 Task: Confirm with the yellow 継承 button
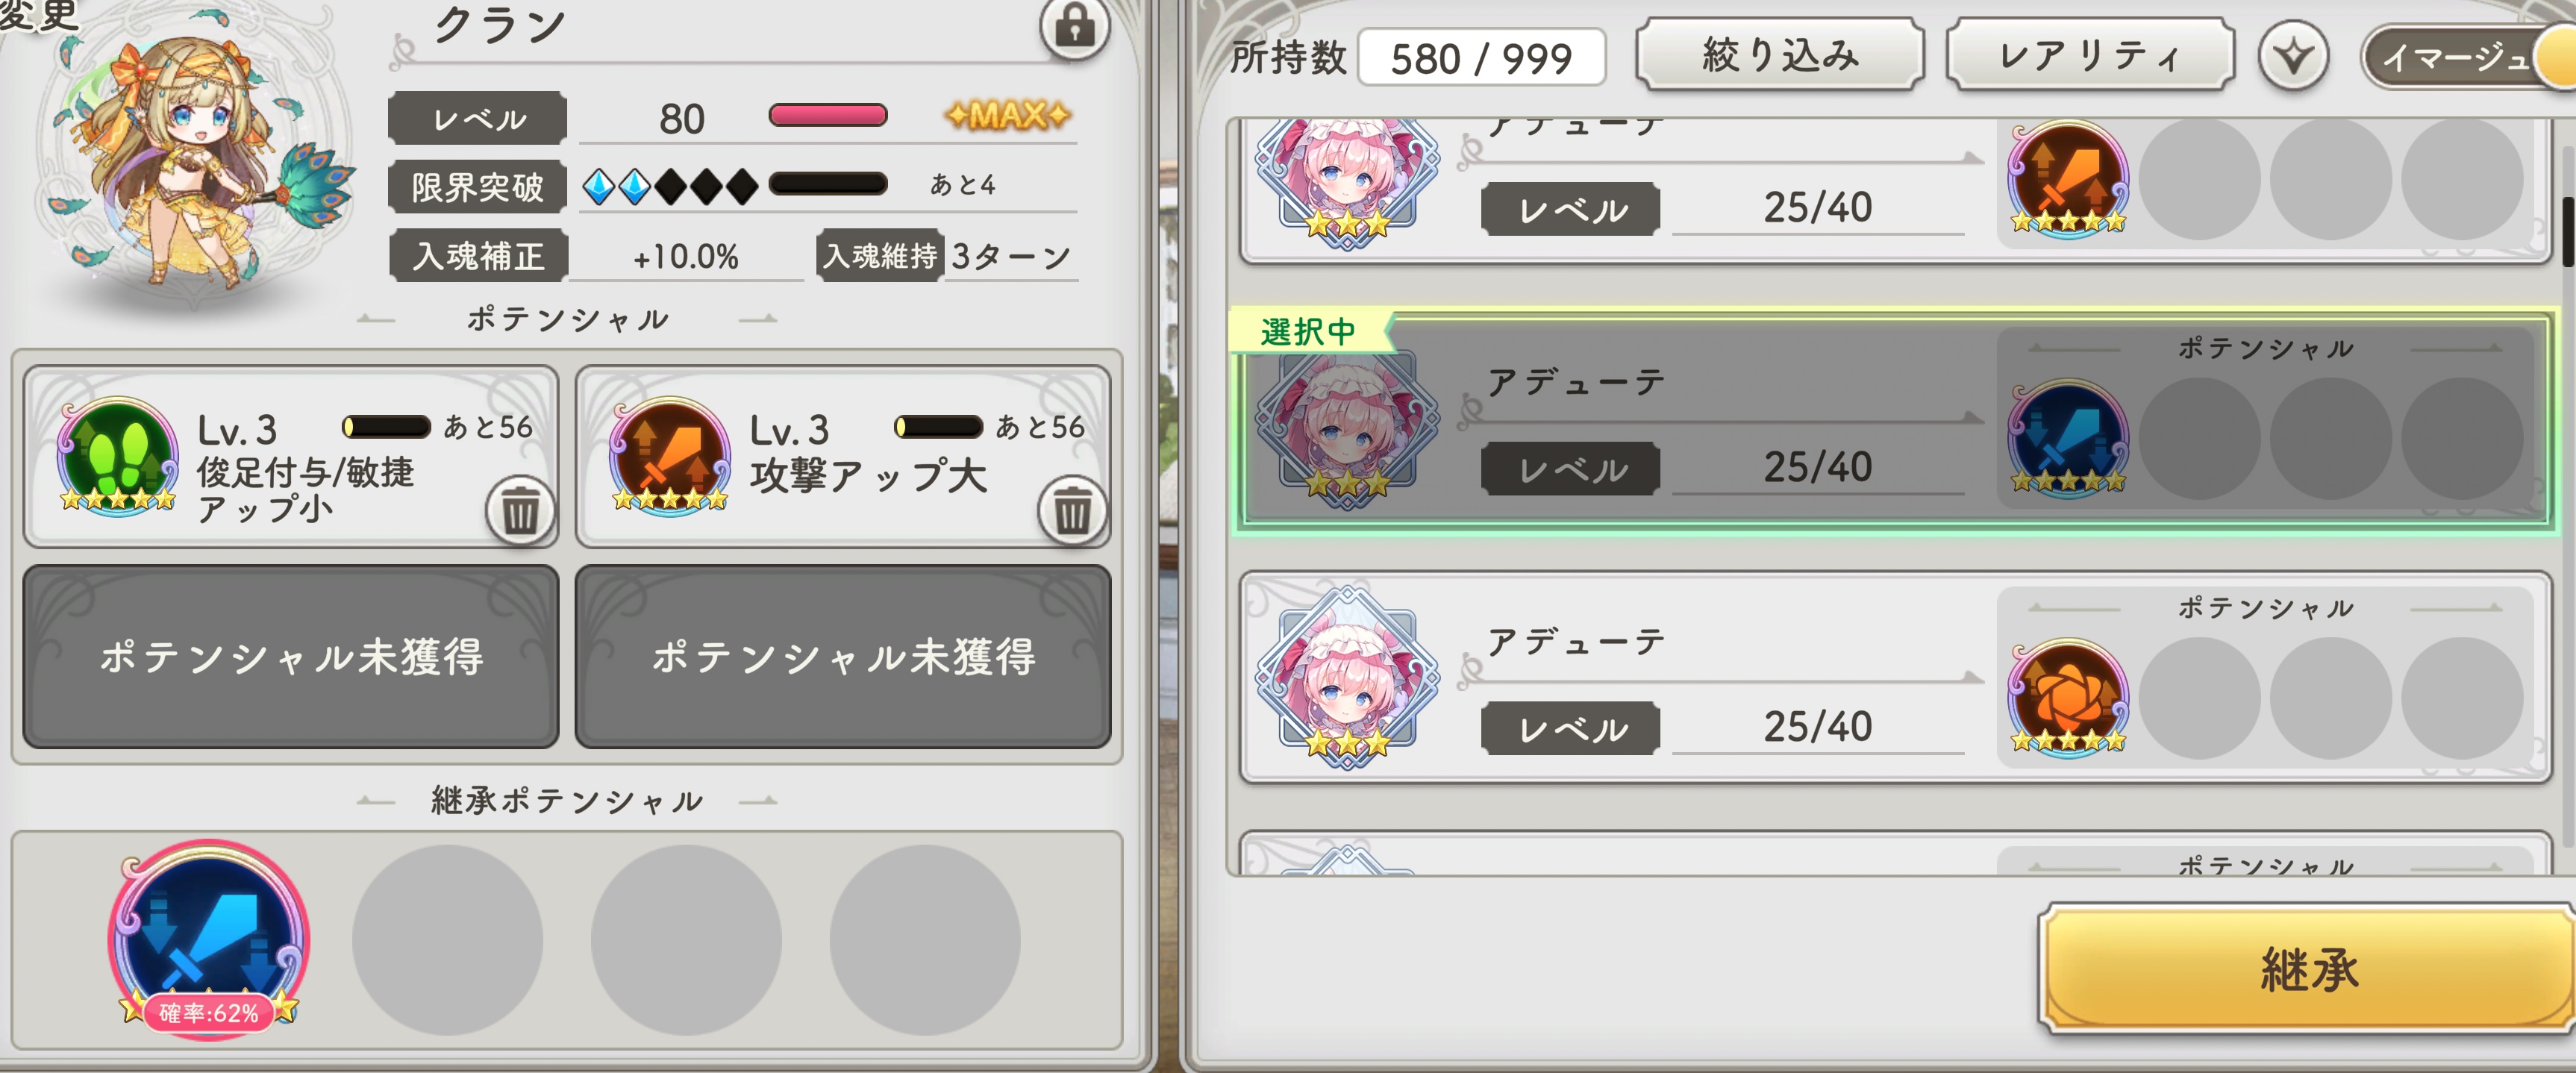pyautogui.click(x=2308, y=968)
